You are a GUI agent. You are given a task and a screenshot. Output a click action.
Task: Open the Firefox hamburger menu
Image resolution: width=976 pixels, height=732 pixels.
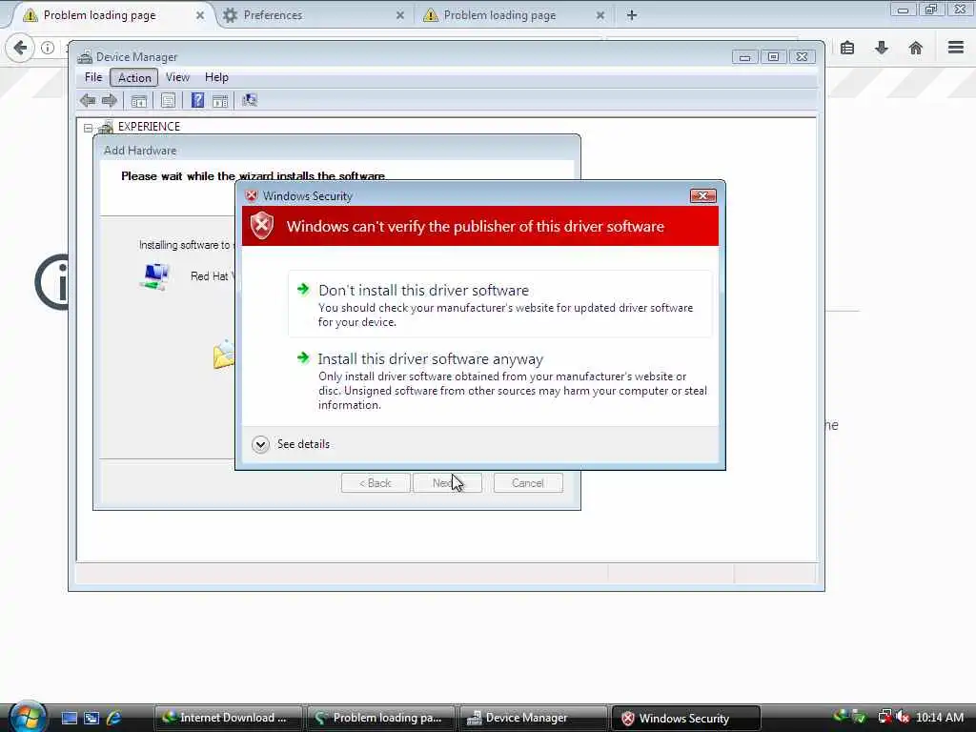956,48
